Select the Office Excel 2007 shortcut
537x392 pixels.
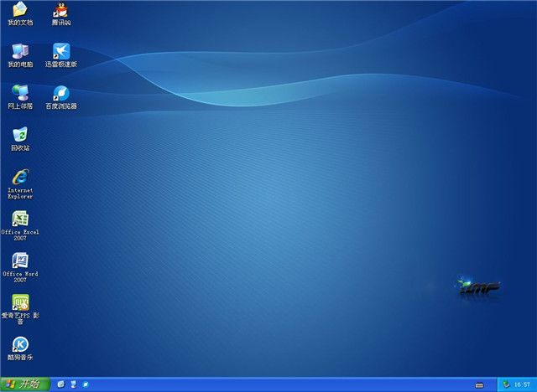click(20, 219)
